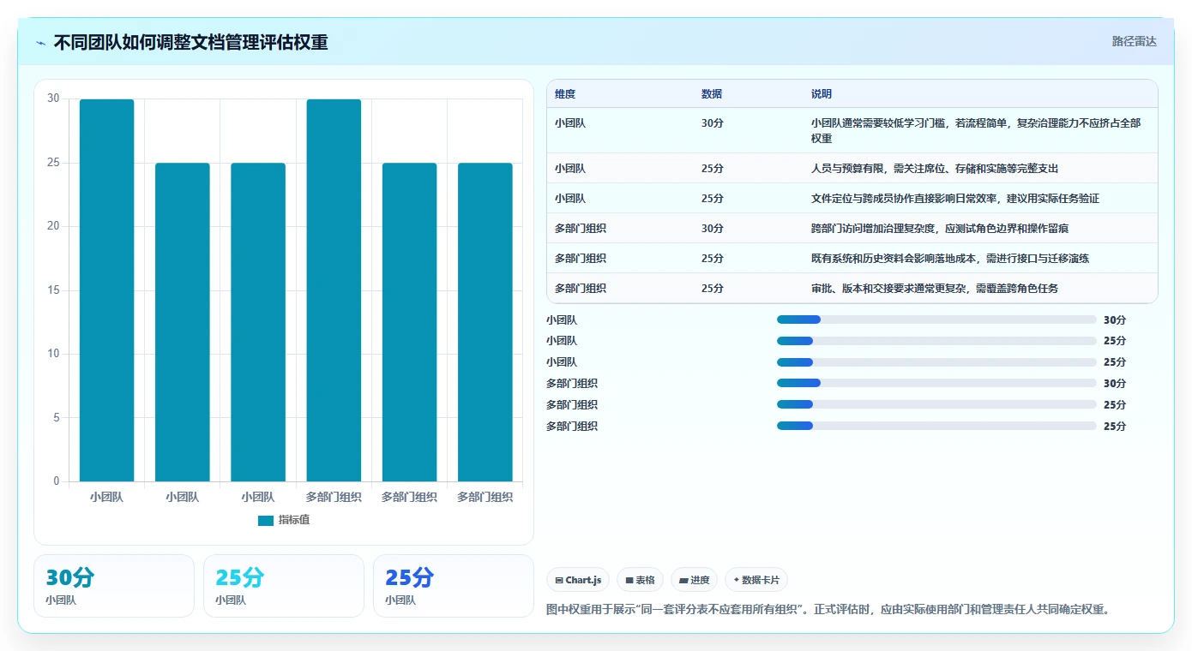Click the progress bar for 多部门组织 30分

coord(936,383)
